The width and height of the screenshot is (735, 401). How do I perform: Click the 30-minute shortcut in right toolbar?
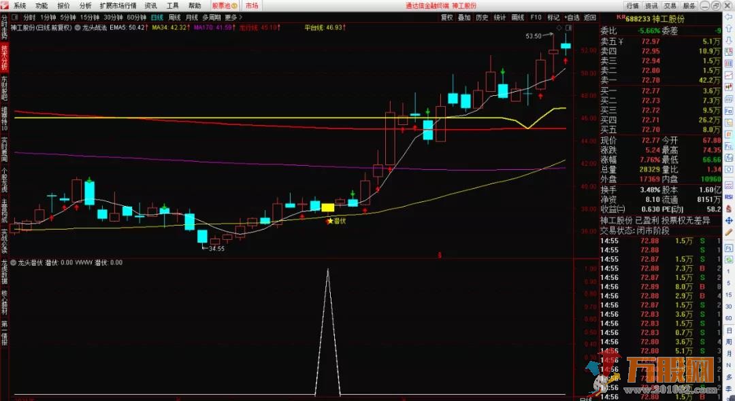pos(729,306)
